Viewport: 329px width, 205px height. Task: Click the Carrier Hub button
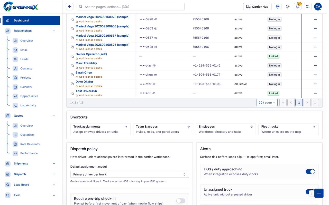[x=257, y=7]
